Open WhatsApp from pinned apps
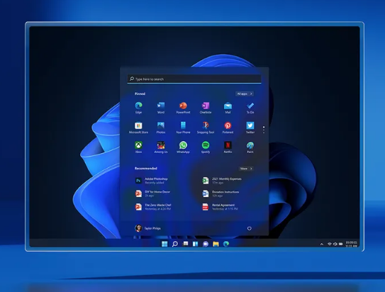Viewport: 385px width, 292px height. point(183,147)
